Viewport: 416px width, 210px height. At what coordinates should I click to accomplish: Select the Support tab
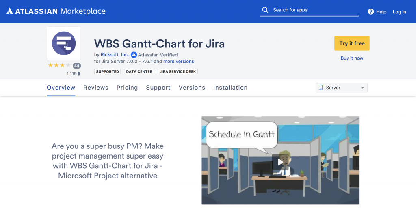[158, 88]
